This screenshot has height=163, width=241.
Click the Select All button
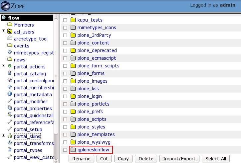coord(216,159)
